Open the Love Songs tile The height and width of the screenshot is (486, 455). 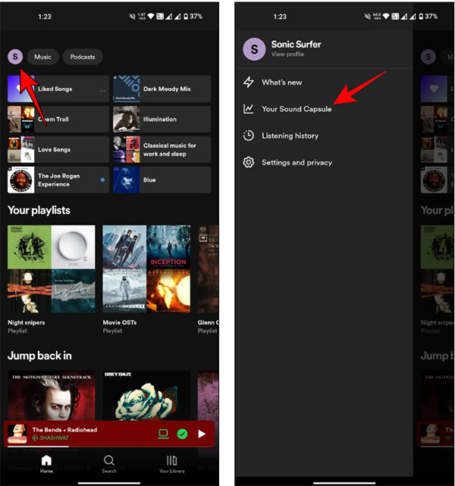click(x=58, y=149)
